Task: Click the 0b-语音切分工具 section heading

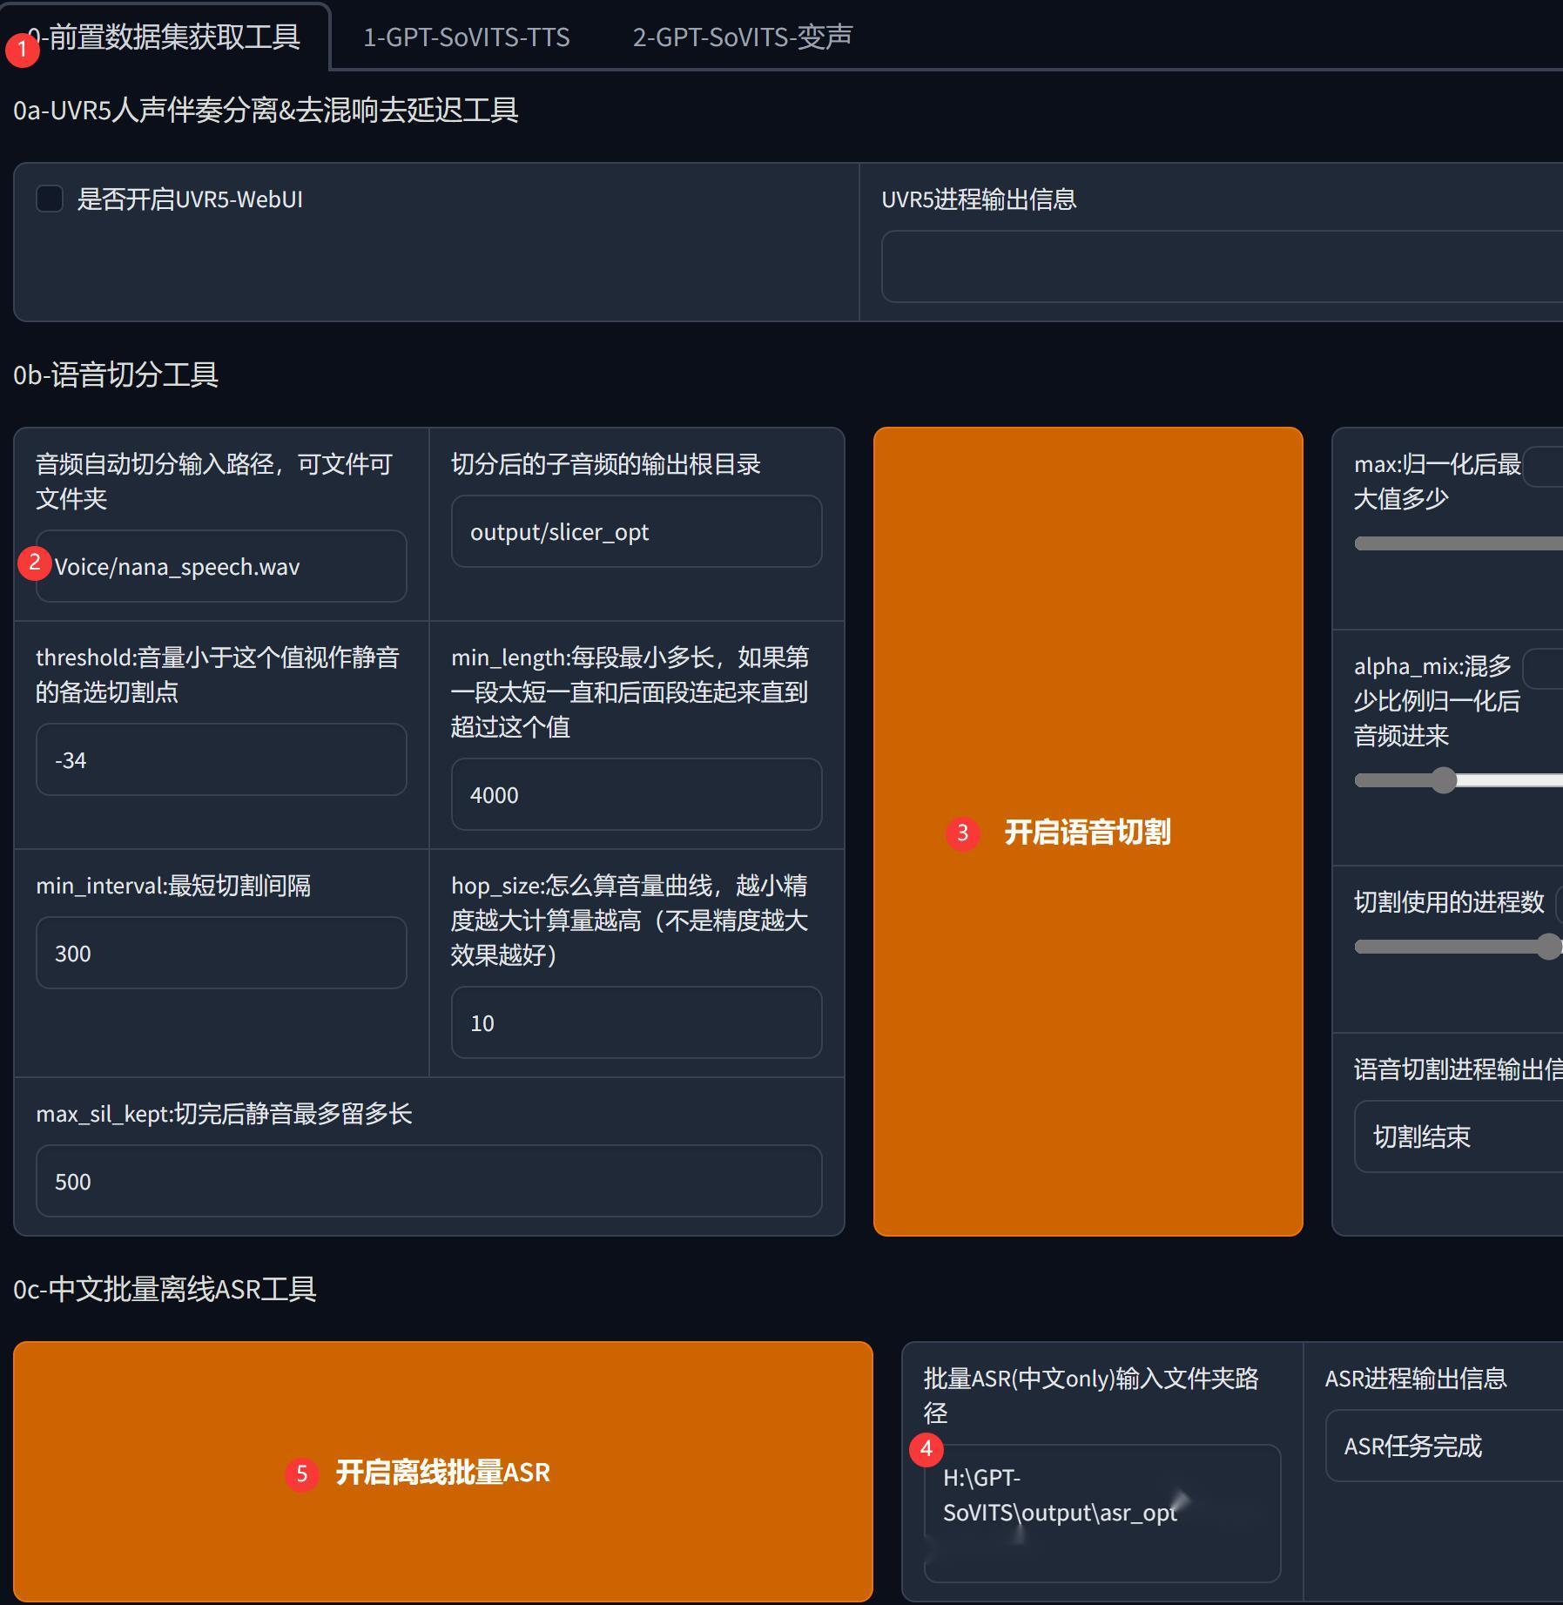Action: pyautogui.click(x=116, y=374)
